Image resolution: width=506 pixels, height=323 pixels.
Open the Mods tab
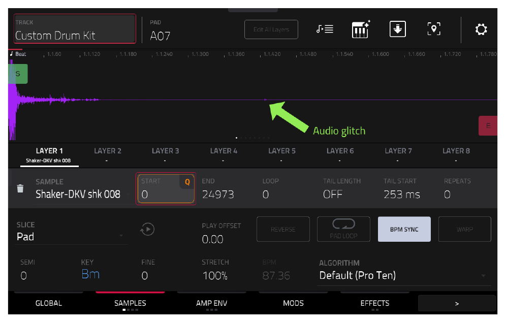point(293,303)
